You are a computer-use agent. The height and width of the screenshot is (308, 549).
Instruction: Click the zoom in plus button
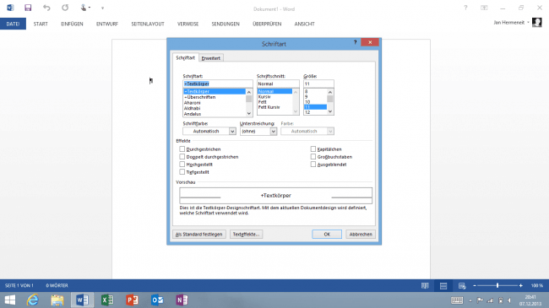click(x=520, y=285)
